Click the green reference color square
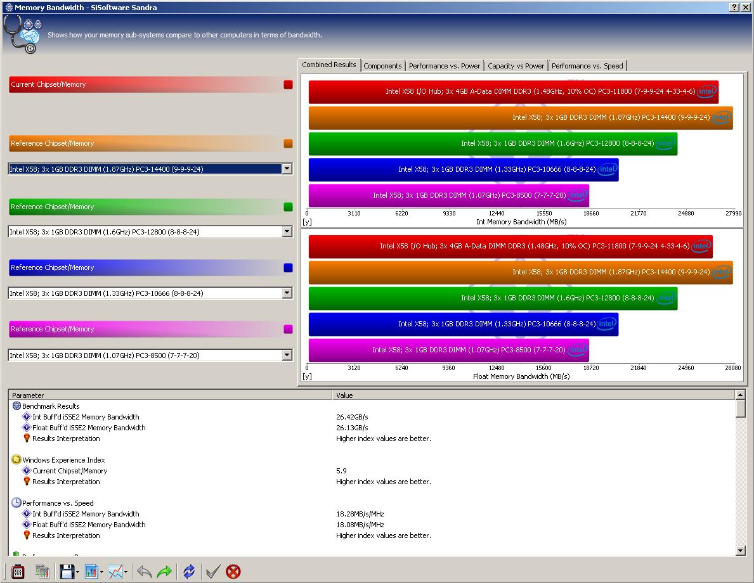Viewport: 754px width, 583px height. click(288, 207)
